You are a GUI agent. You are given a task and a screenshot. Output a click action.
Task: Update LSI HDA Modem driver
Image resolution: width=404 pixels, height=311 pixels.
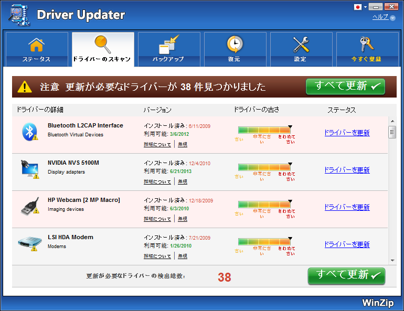[347, 244]
